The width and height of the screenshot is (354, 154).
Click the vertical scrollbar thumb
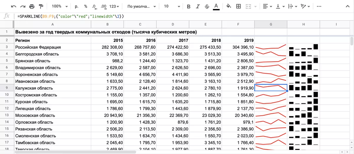pyautogui.click(x=352, y=41)
